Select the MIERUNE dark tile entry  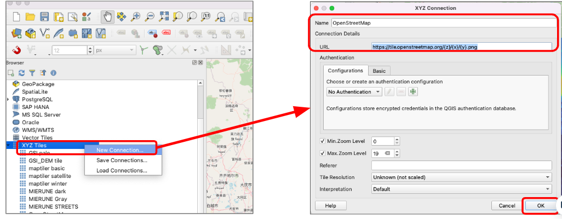coord(47,192)
